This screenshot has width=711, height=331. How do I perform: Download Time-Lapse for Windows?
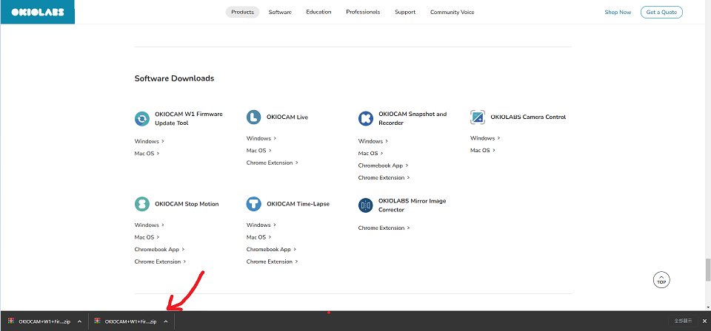point(261,225)
